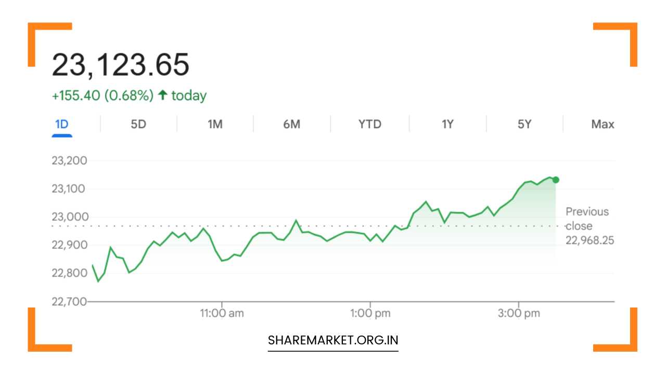Click the dotted previous close line

click(312, 226)
